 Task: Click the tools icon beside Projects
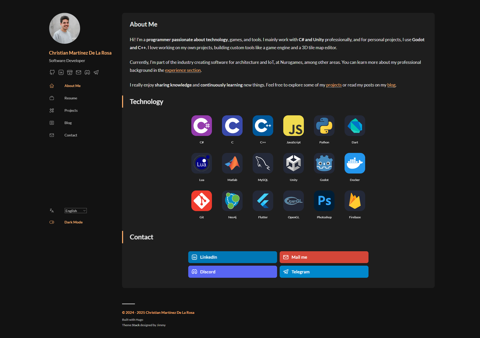pyautogui.click(x=52, y=110)
